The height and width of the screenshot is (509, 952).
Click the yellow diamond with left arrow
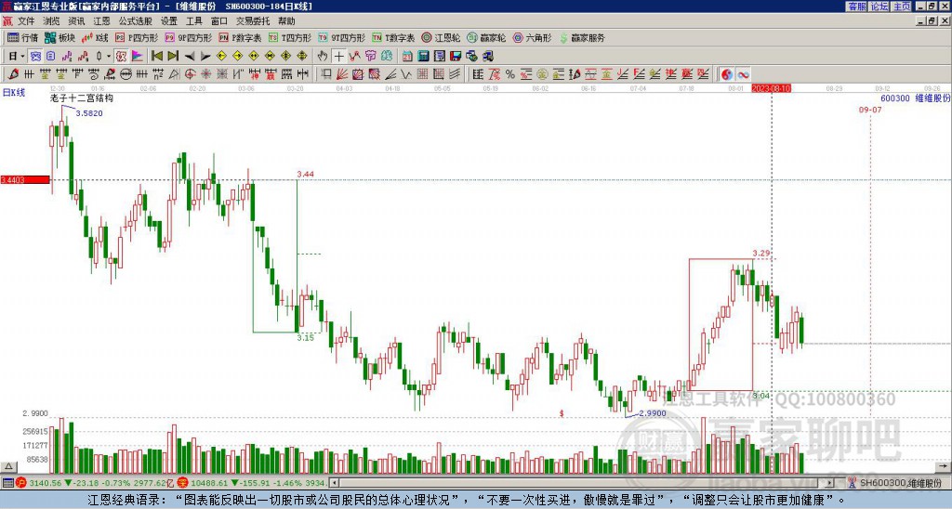[221, 57]
